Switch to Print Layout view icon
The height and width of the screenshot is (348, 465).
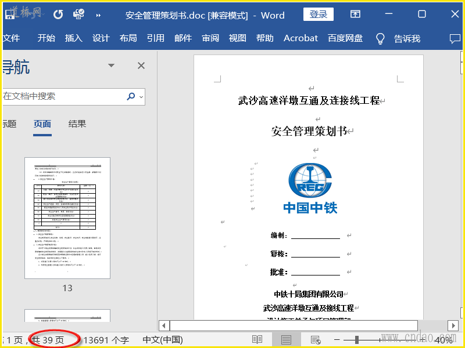point(286,340)
